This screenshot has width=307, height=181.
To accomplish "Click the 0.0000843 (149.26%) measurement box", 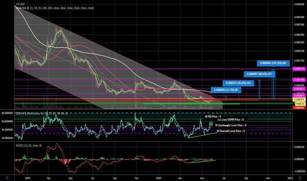I will coord(273,63).
